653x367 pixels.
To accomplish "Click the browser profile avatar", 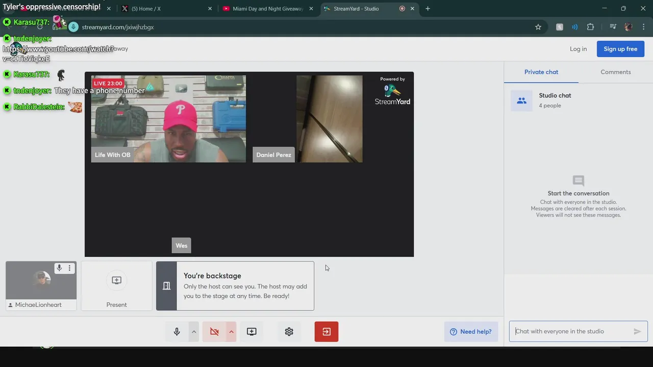I will point(629,27).
